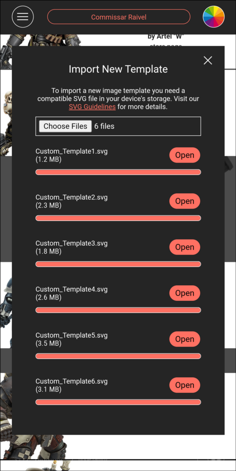The image size is (236, 471).
Task: Click the '6 files' file input field
Action: 118,126
